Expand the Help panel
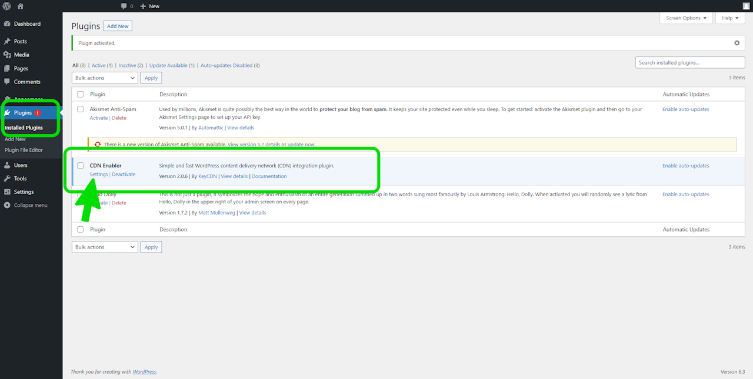Screen dimensions: 753x379 (x=730, y=18)
